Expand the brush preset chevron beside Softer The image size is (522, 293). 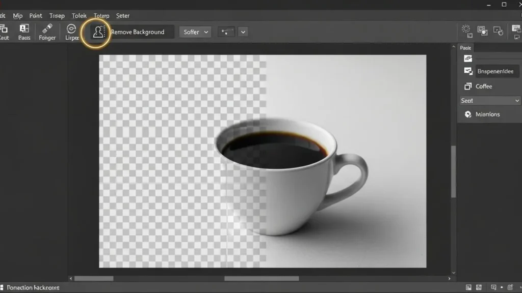(x=243, y=32)
